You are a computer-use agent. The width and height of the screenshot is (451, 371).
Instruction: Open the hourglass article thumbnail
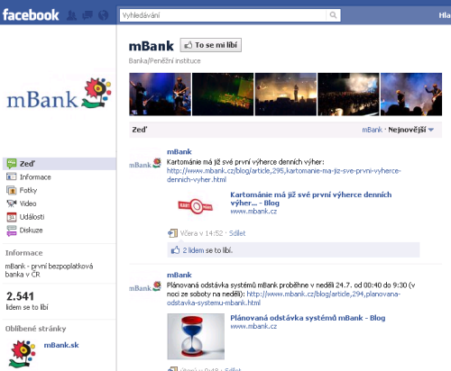tap(196, 336)
